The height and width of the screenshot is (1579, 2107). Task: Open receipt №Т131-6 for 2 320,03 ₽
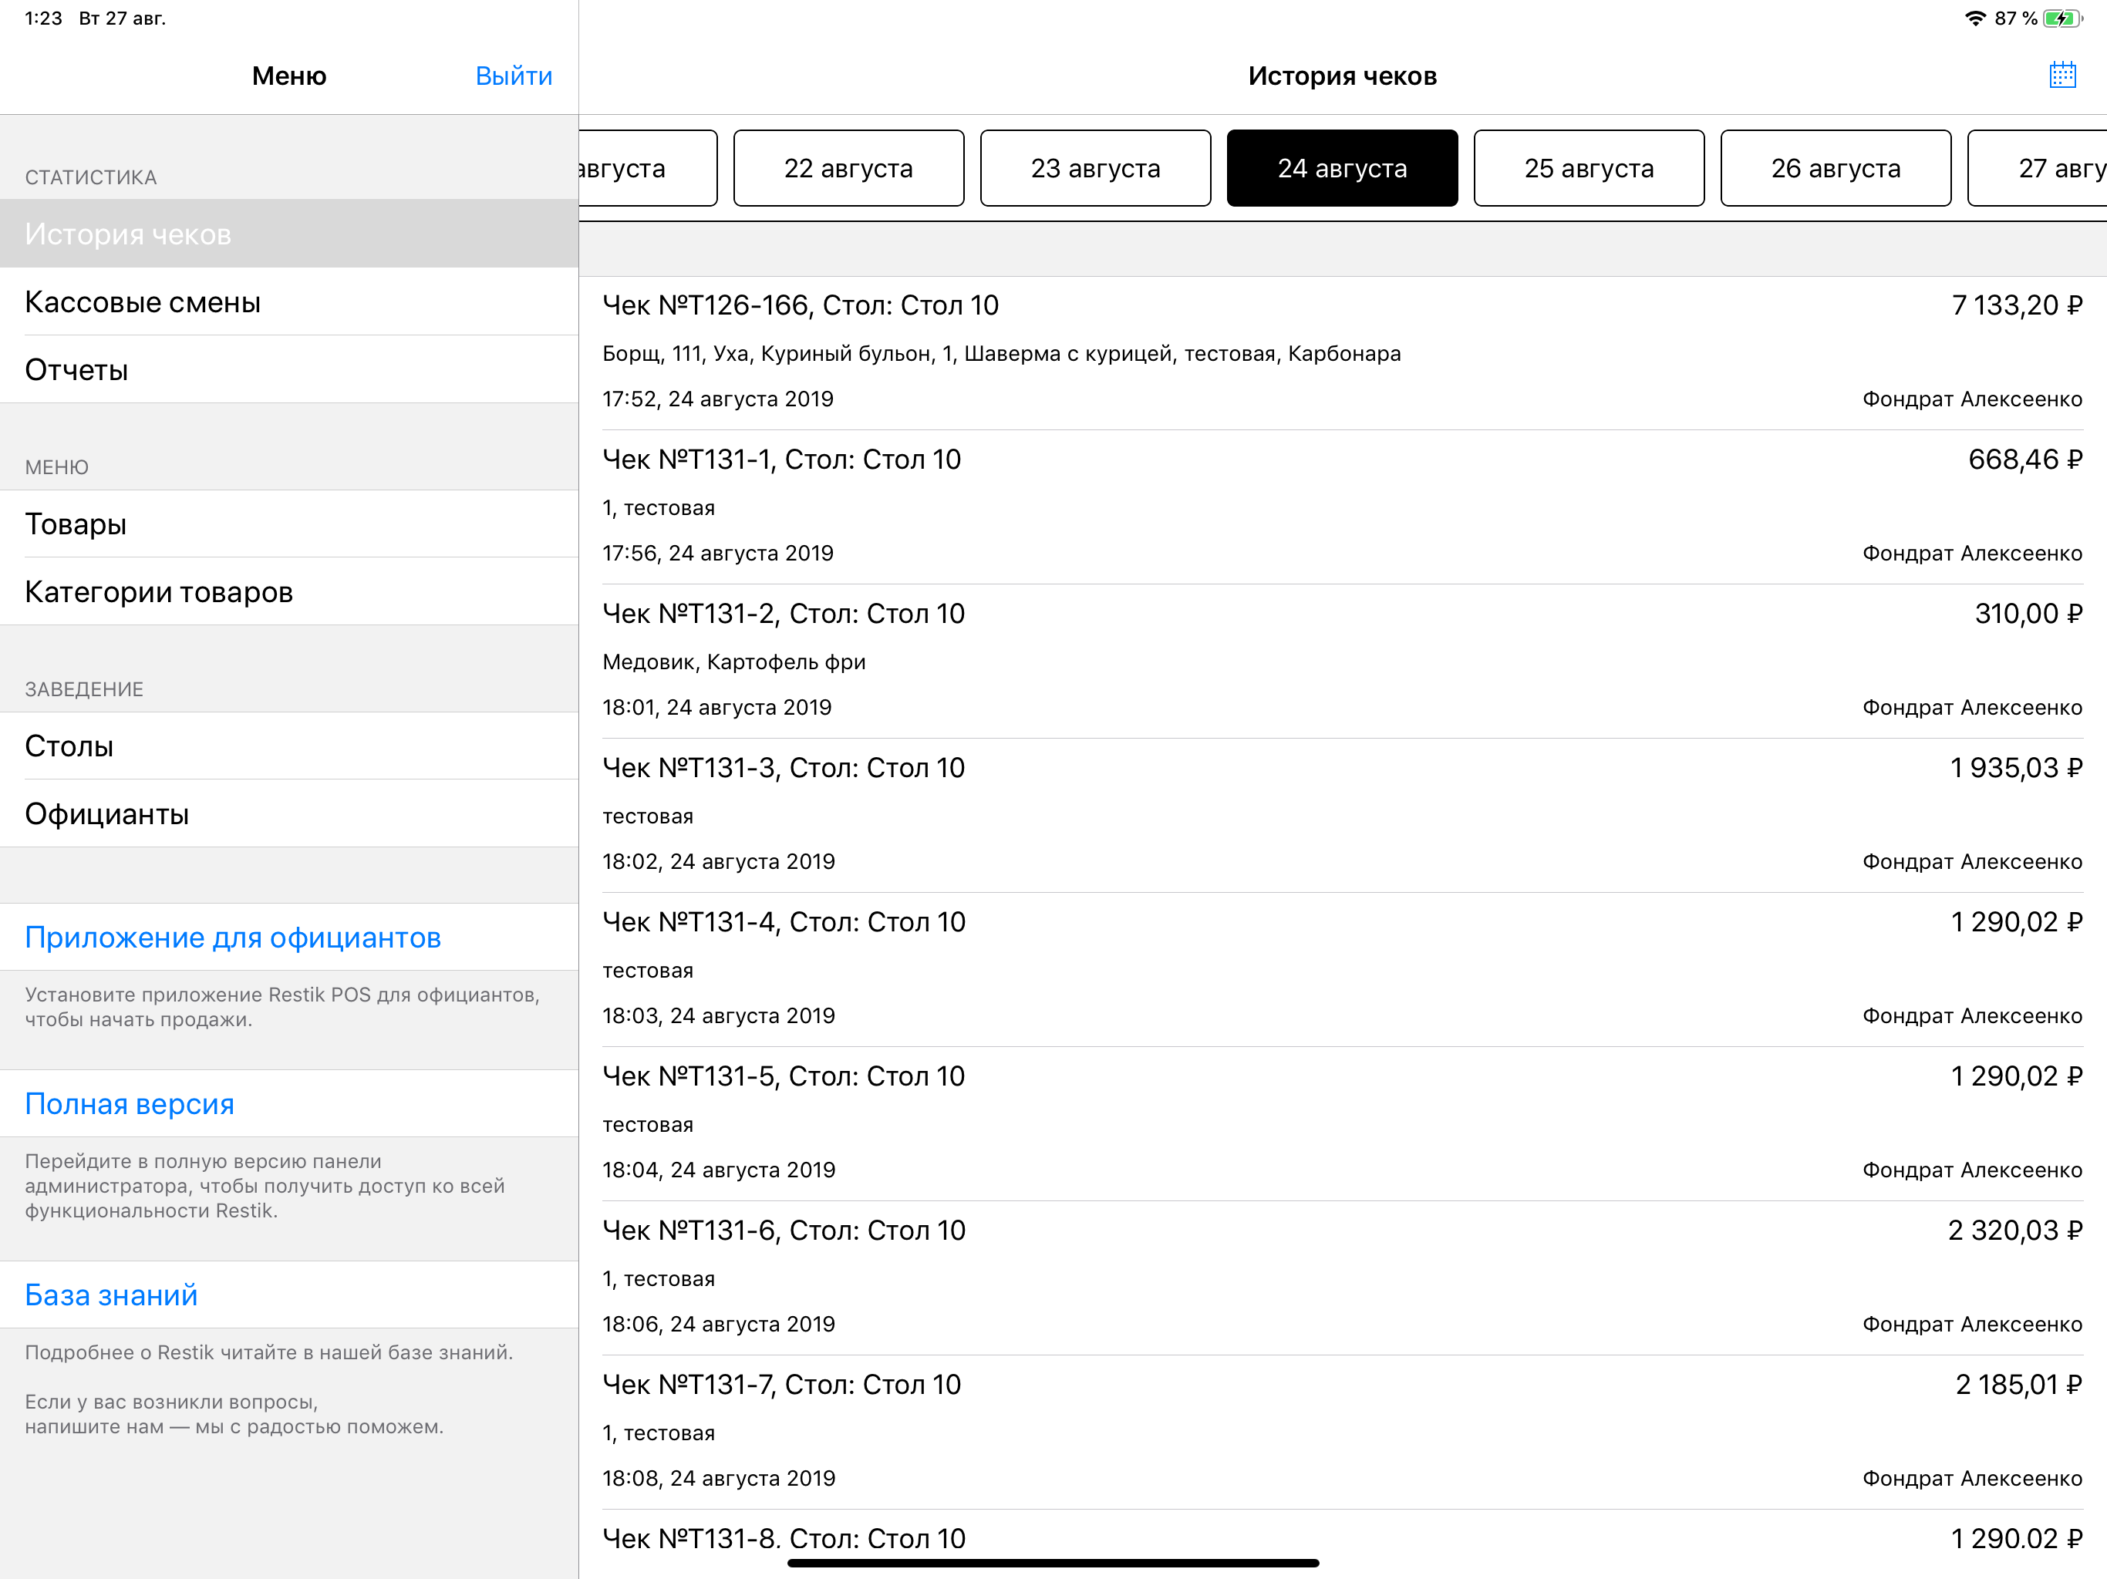(x=1341, y=1277)
